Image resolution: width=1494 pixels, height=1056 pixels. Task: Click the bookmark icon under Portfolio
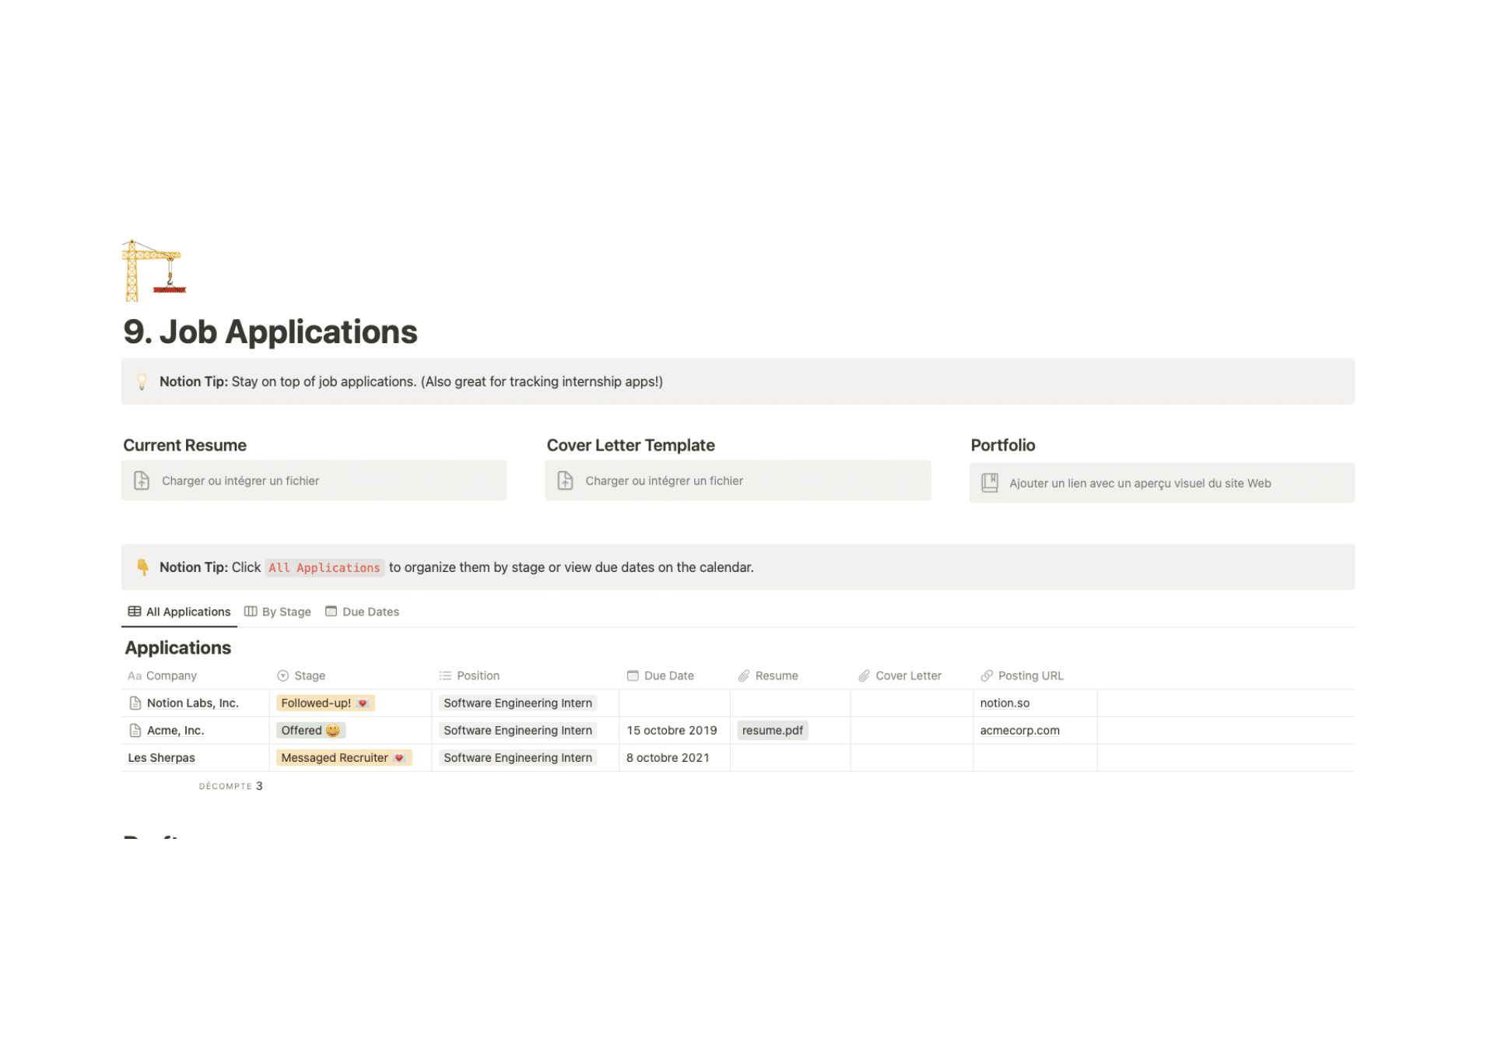point(990,483)
